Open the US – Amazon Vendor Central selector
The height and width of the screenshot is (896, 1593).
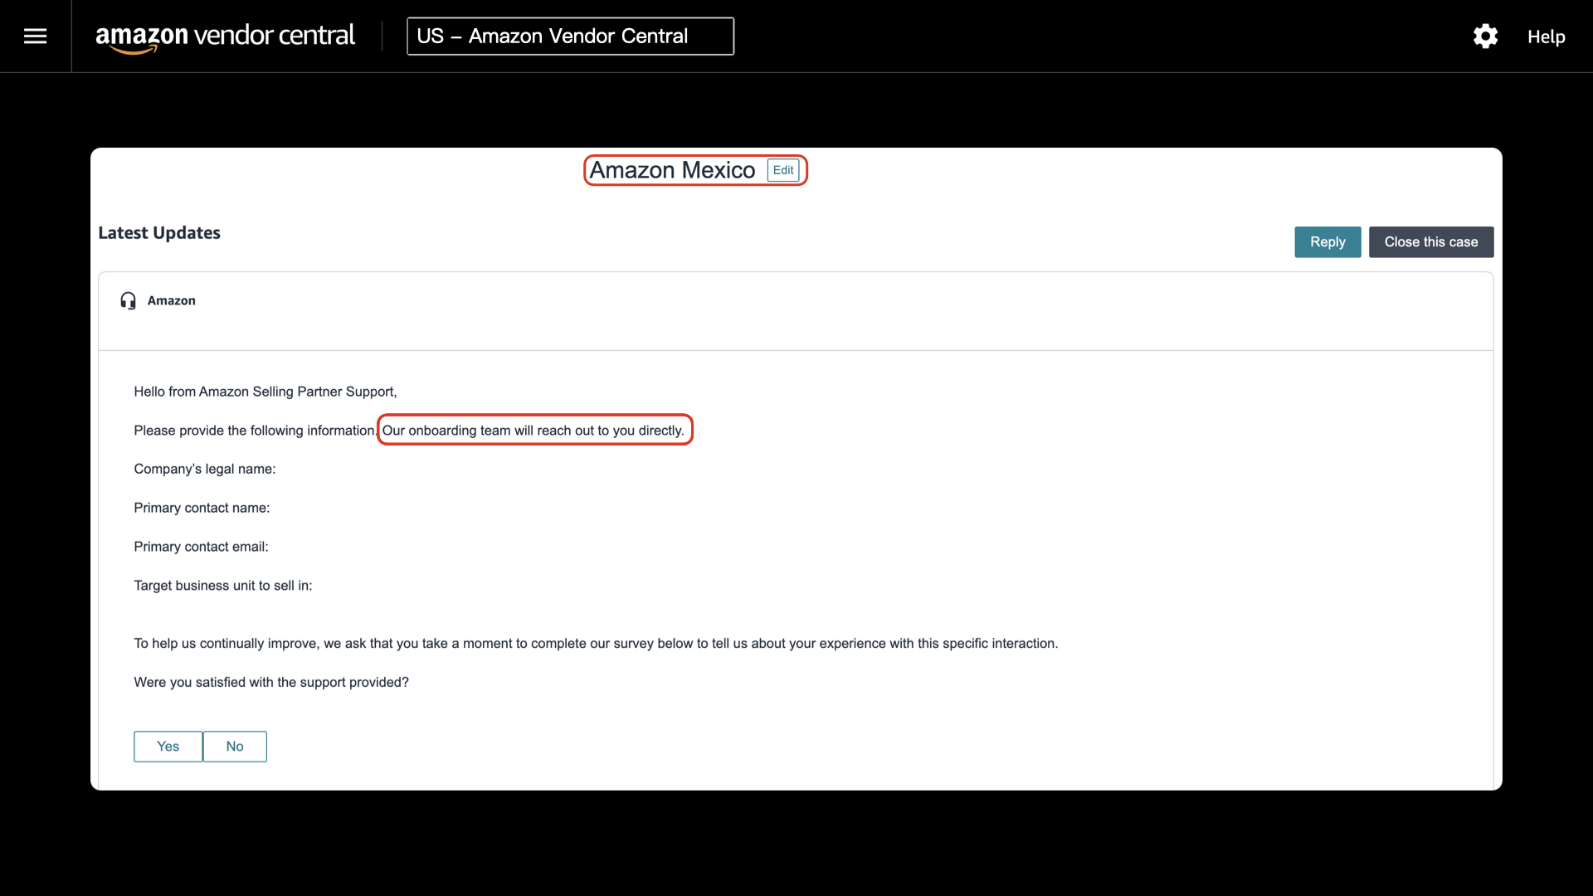click(570, 36)
